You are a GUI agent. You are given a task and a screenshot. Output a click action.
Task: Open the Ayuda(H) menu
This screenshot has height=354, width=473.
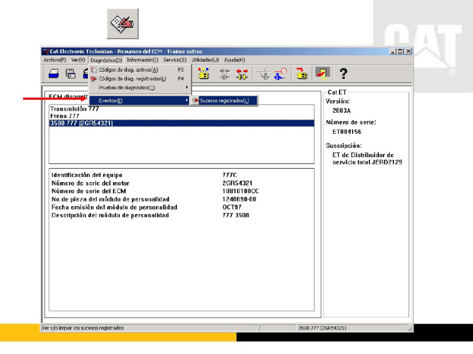tap(235, 60)
